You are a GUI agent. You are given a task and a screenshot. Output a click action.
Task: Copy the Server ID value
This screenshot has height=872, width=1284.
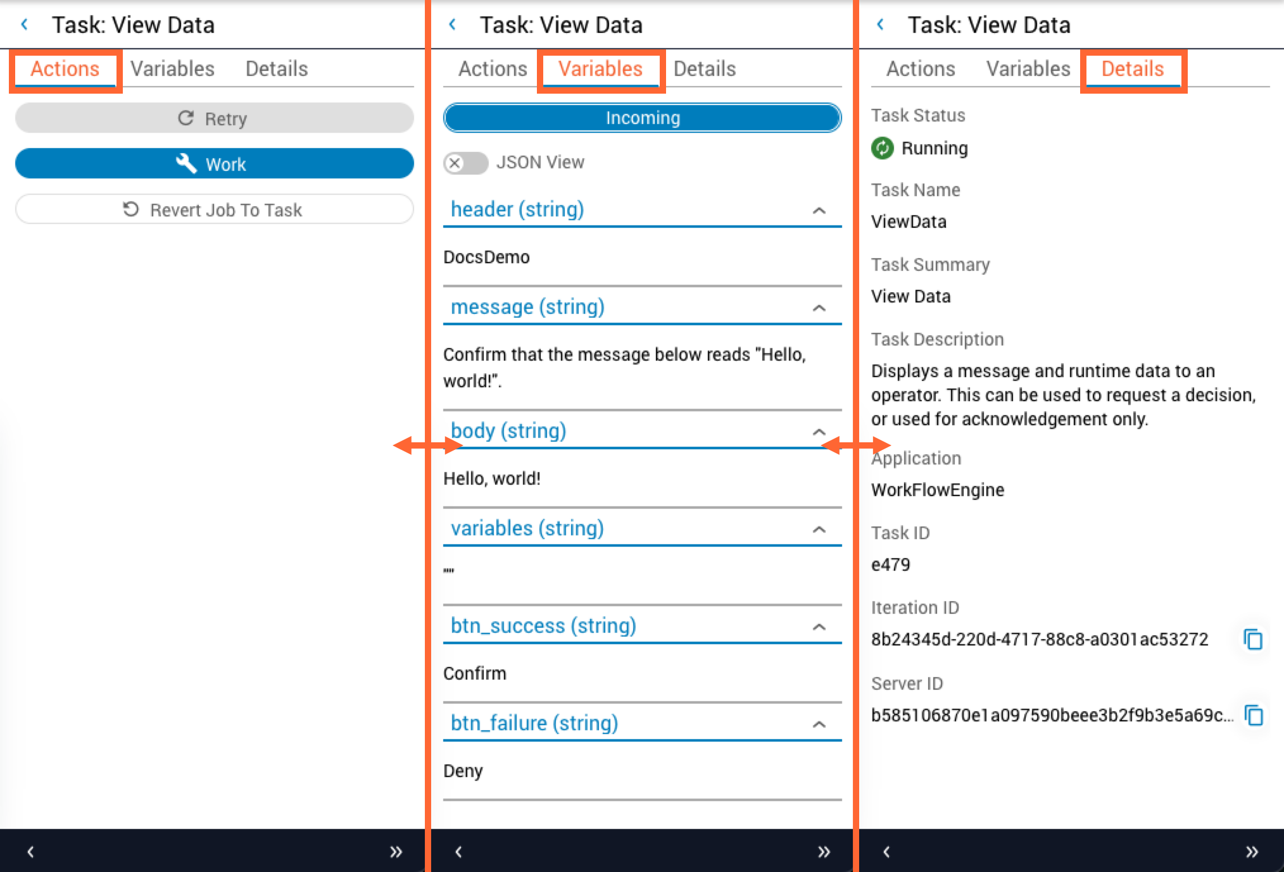(x=1253, y=715)
